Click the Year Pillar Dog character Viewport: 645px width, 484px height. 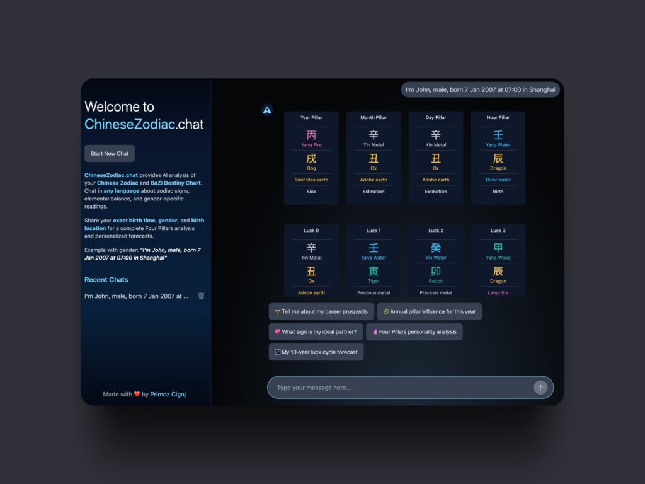point(311,158)
